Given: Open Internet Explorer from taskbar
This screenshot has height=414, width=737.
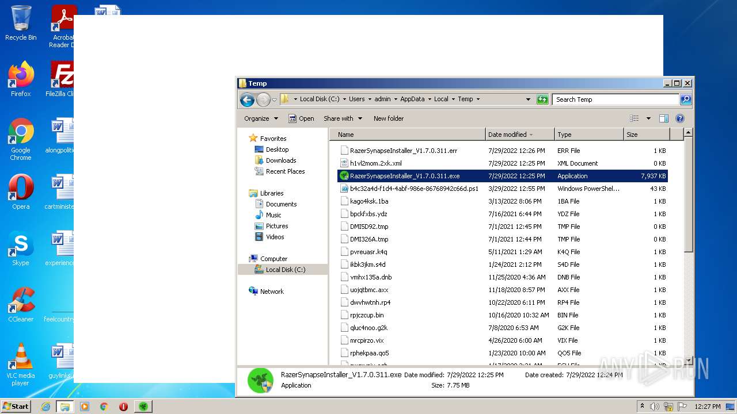Looking at the screenshot, I should 45,407.
